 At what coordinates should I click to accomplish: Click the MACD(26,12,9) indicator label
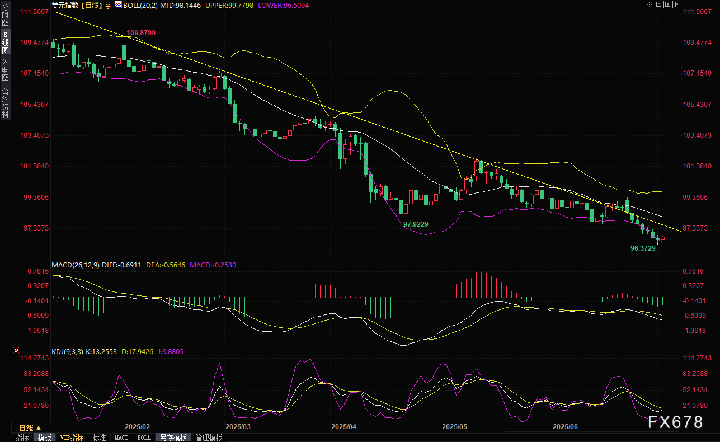76,265
